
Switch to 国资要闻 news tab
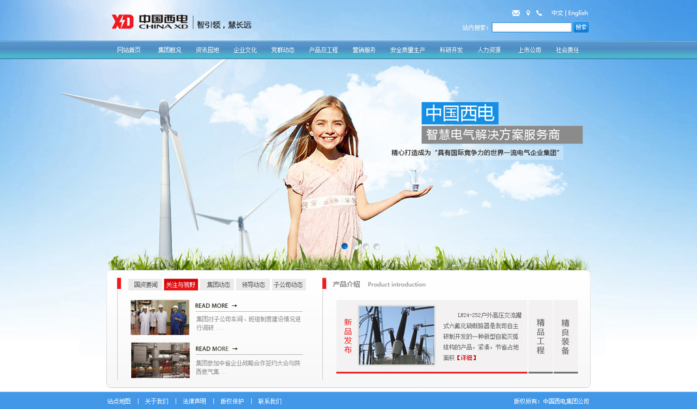click(x=146, y=284)
